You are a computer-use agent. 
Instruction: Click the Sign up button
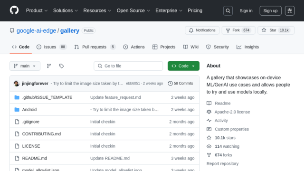pos(270,10)
